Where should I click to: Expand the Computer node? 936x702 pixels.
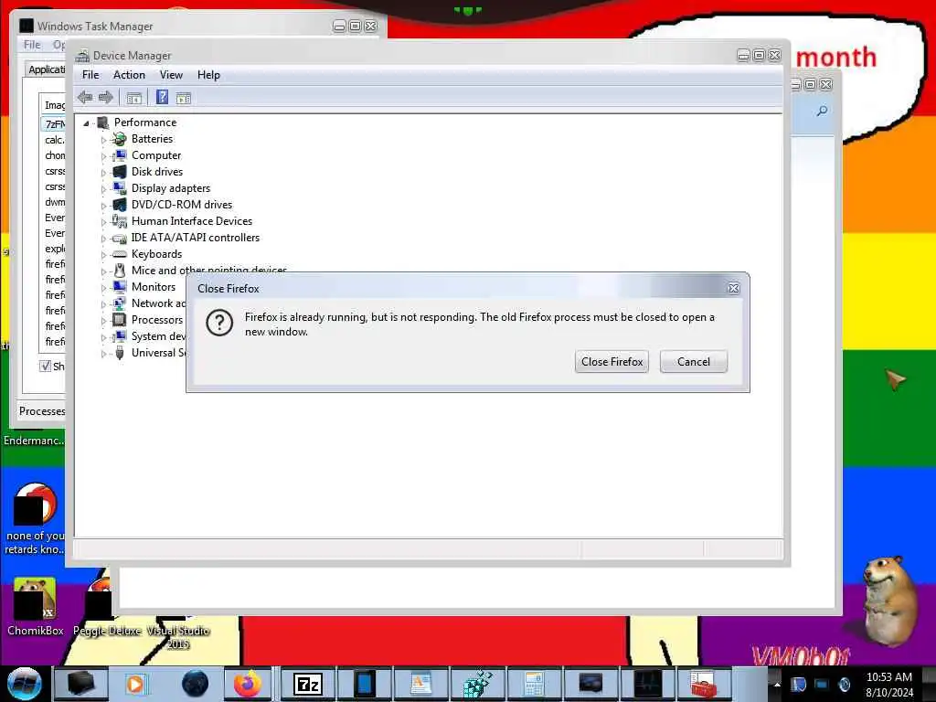103,156
